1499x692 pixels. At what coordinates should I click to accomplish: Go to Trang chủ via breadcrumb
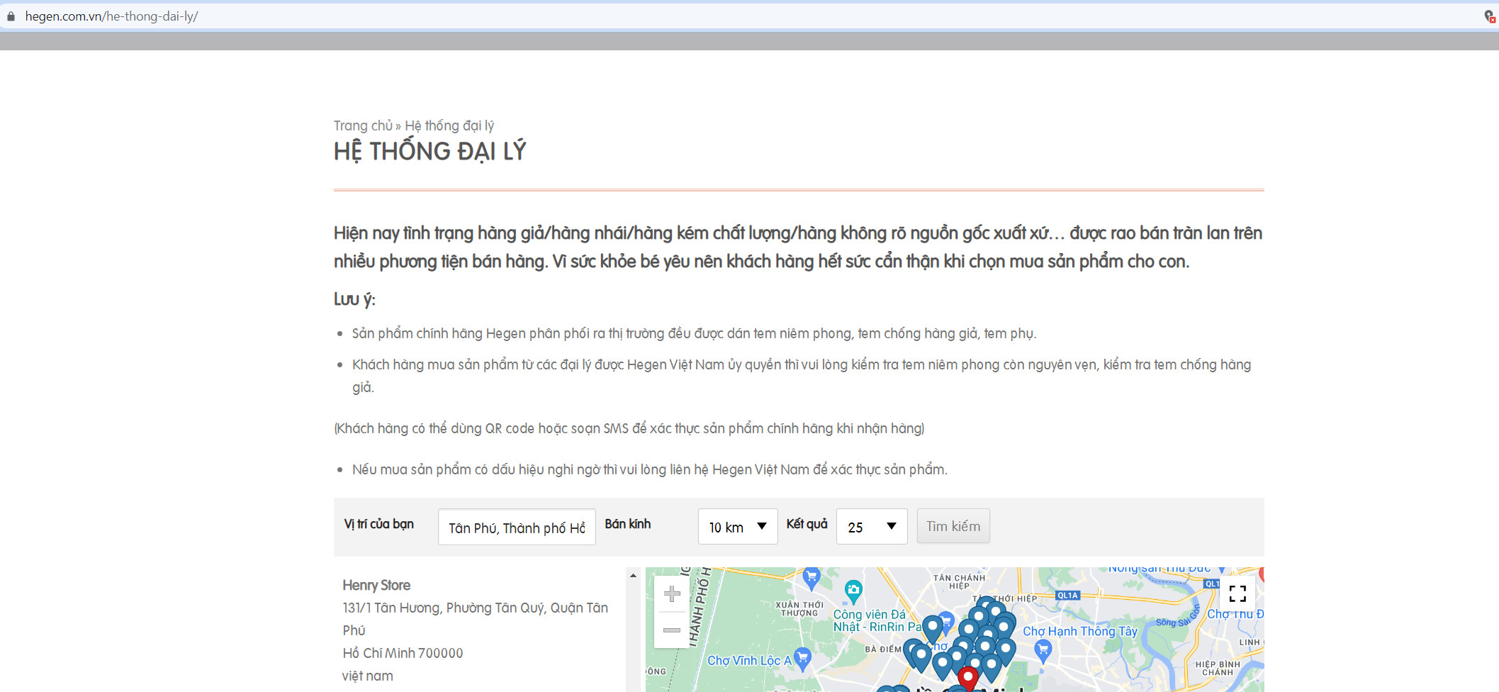tap(363, 125)
